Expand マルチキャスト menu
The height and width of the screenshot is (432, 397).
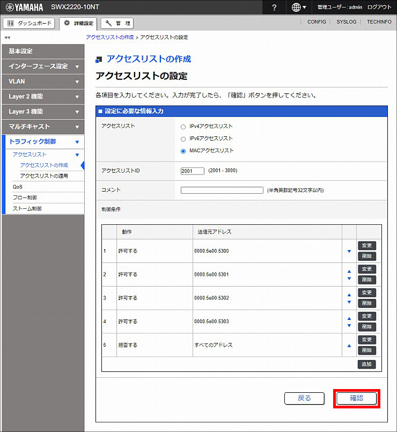pyautogui.click(x=43, y=127)
